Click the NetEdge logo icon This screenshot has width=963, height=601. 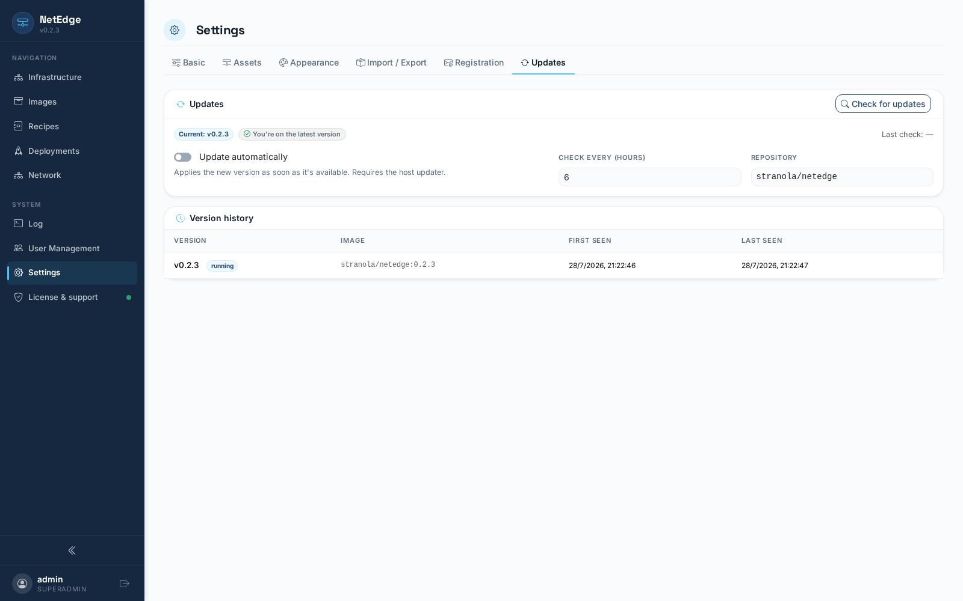[x=23, y=23]
